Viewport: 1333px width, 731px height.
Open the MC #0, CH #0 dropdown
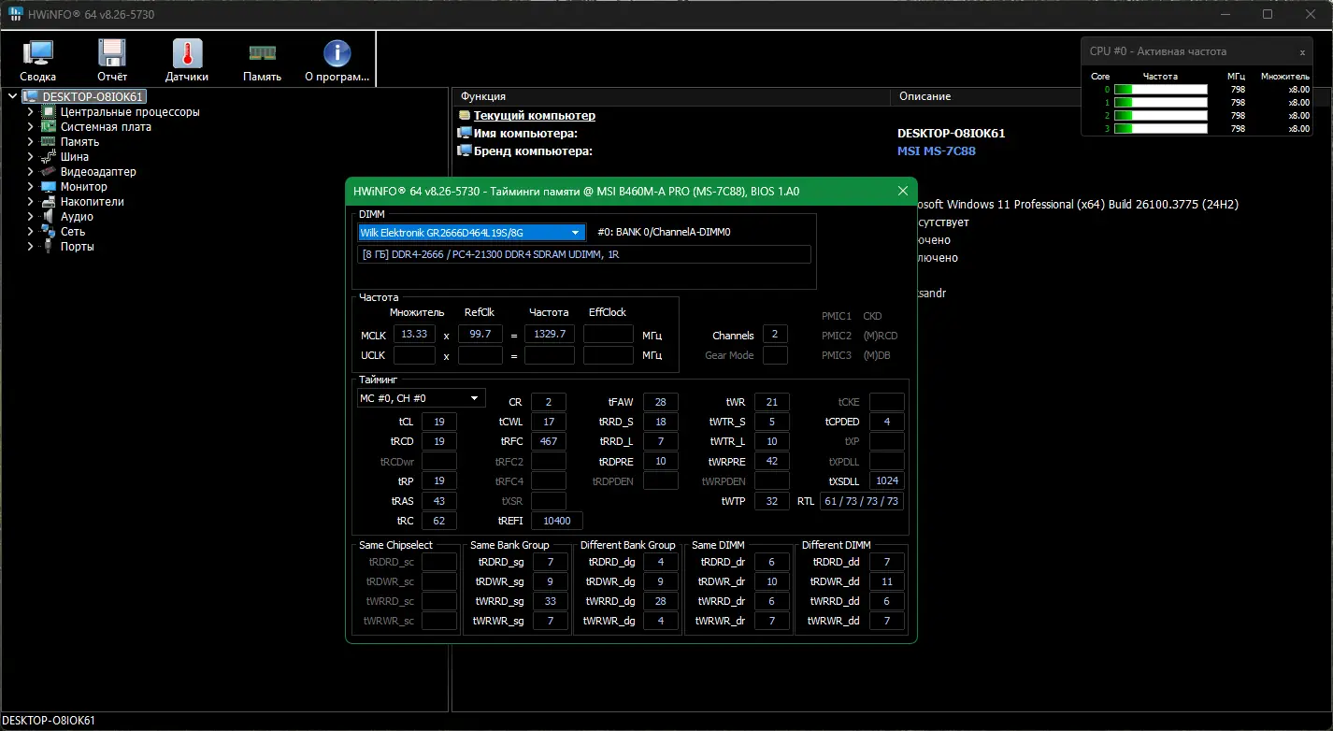(422, 398)
